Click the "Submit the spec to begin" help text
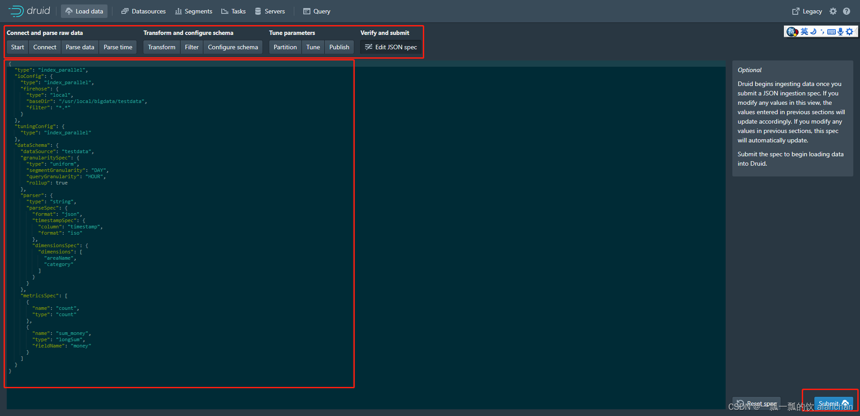The height and width of the screenshot is (416, 860). coord(791,159)
